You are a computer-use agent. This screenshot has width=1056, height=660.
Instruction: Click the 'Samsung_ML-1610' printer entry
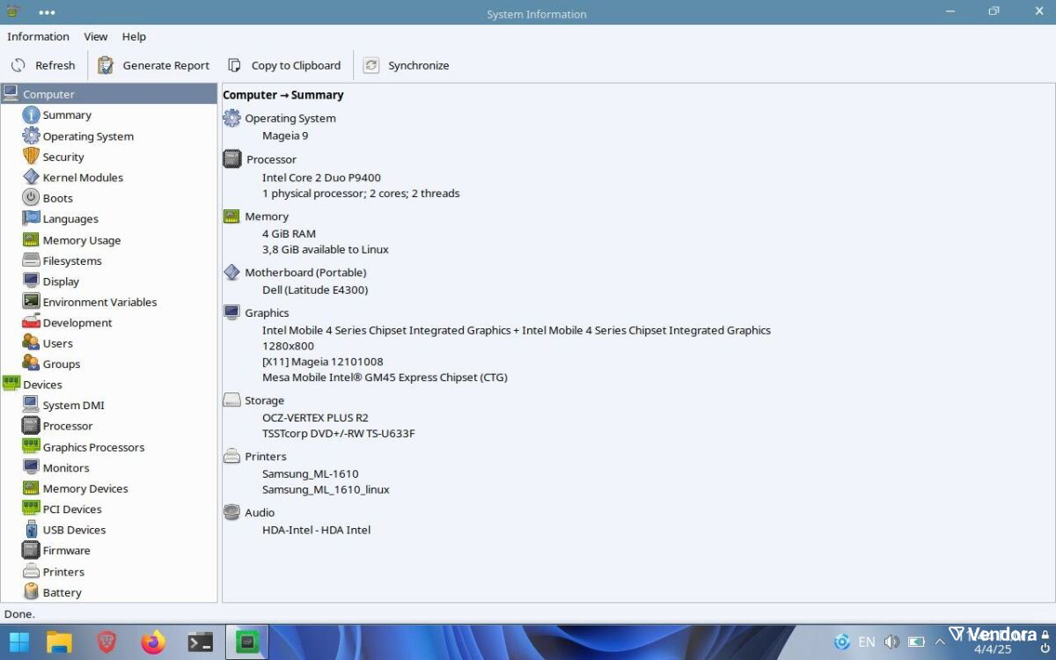click(311, 474)
